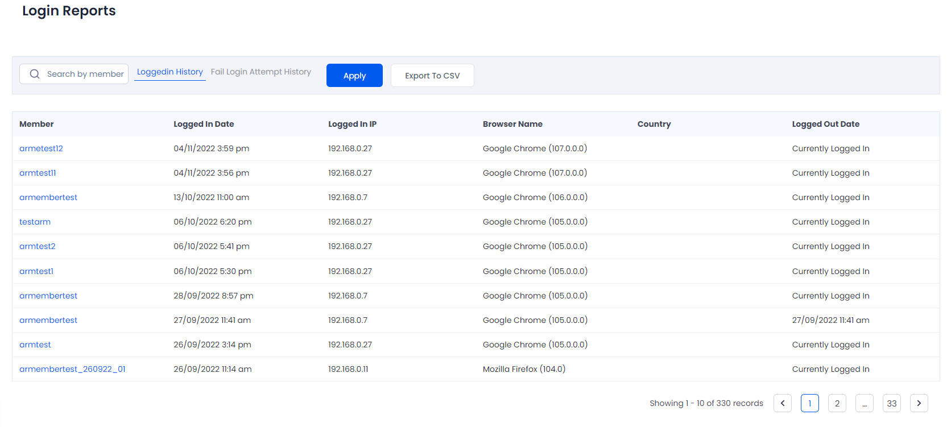
Task: Click date cell 13/10/2022 11:00 am
Action: pos(212,197)
